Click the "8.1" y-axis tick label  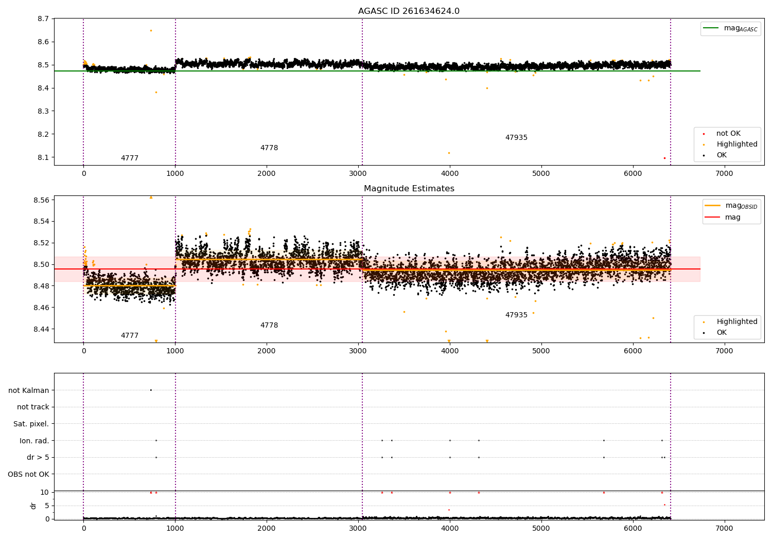(x=43, y=158)
